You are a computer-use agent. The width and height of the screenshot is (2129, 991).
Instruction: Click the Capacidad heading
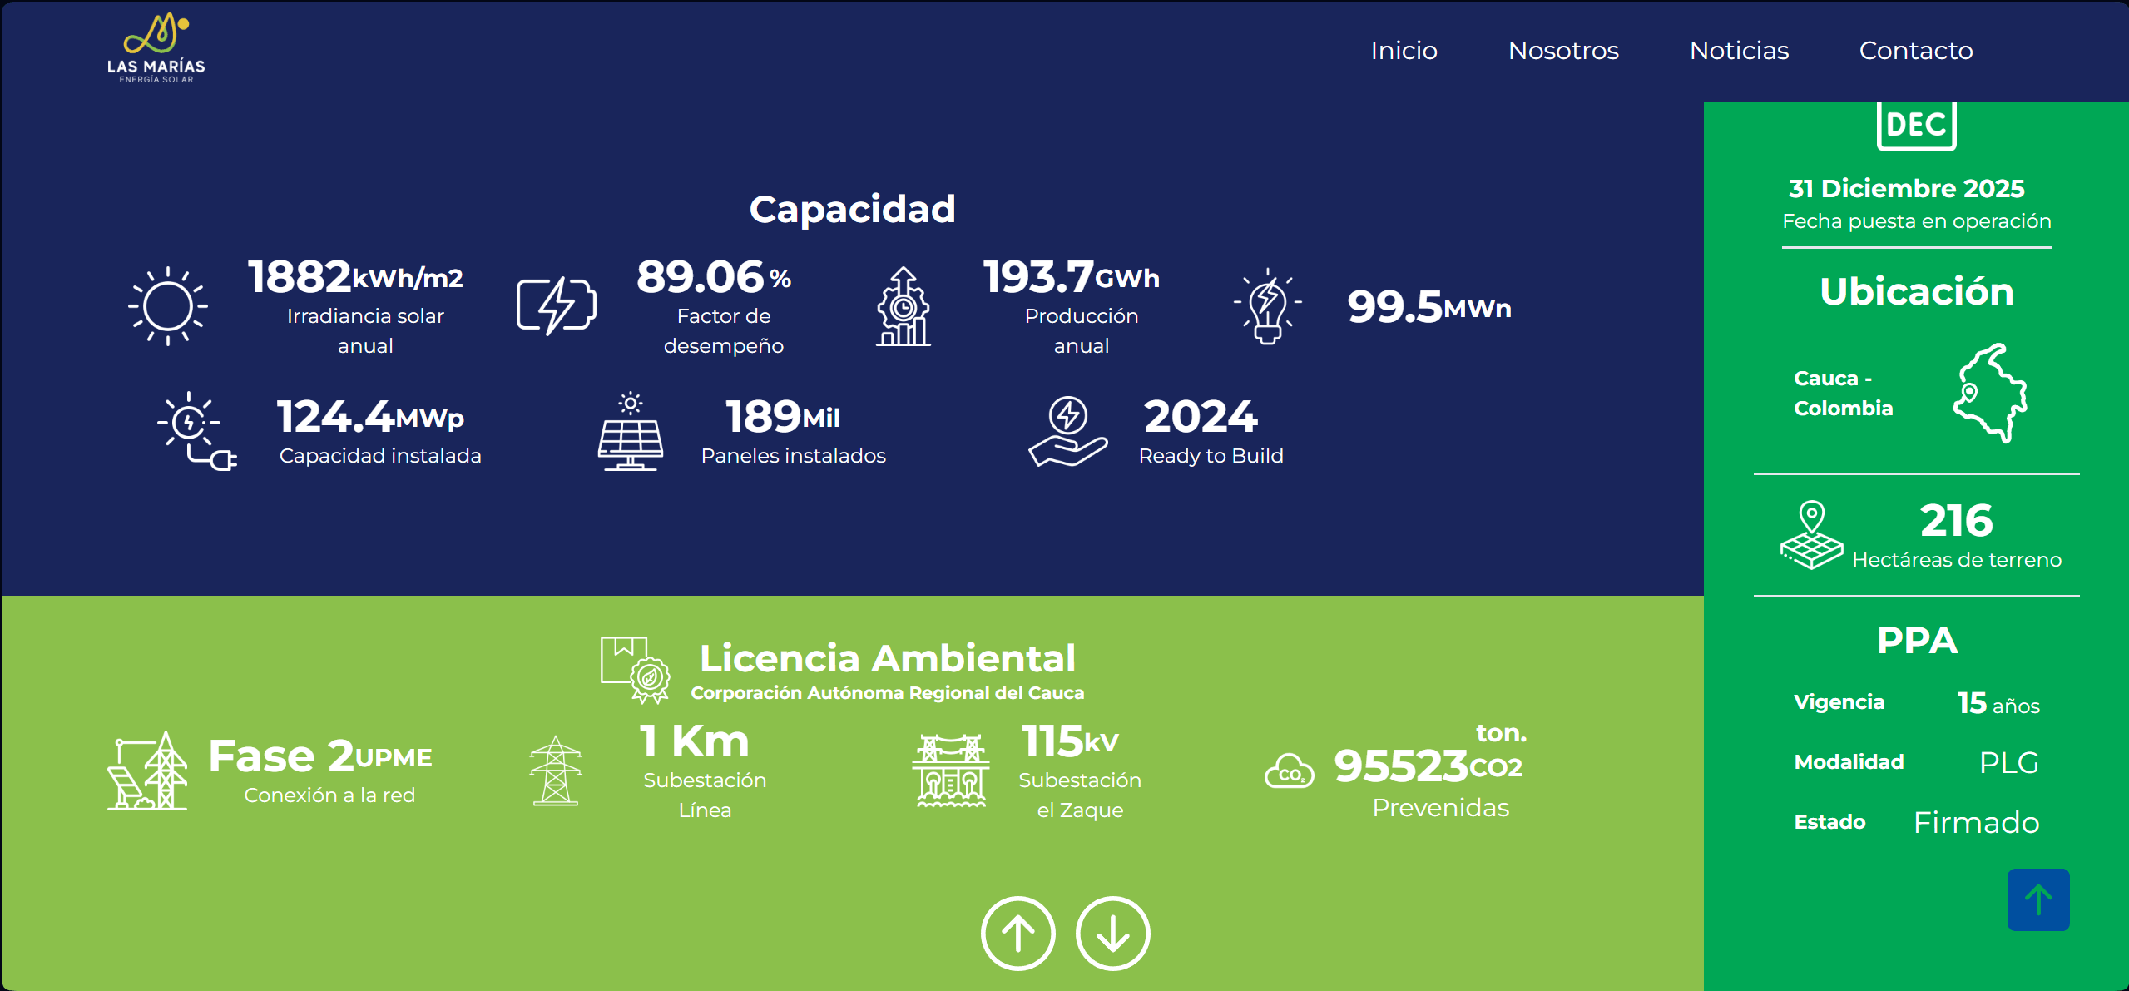(x=852, y=209)
